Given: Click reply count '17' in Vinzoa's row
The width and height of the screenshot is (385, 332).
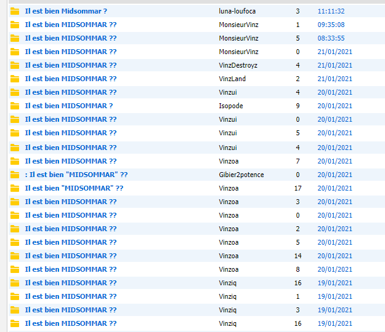Looking at the screenshot, I should [298, 188].
